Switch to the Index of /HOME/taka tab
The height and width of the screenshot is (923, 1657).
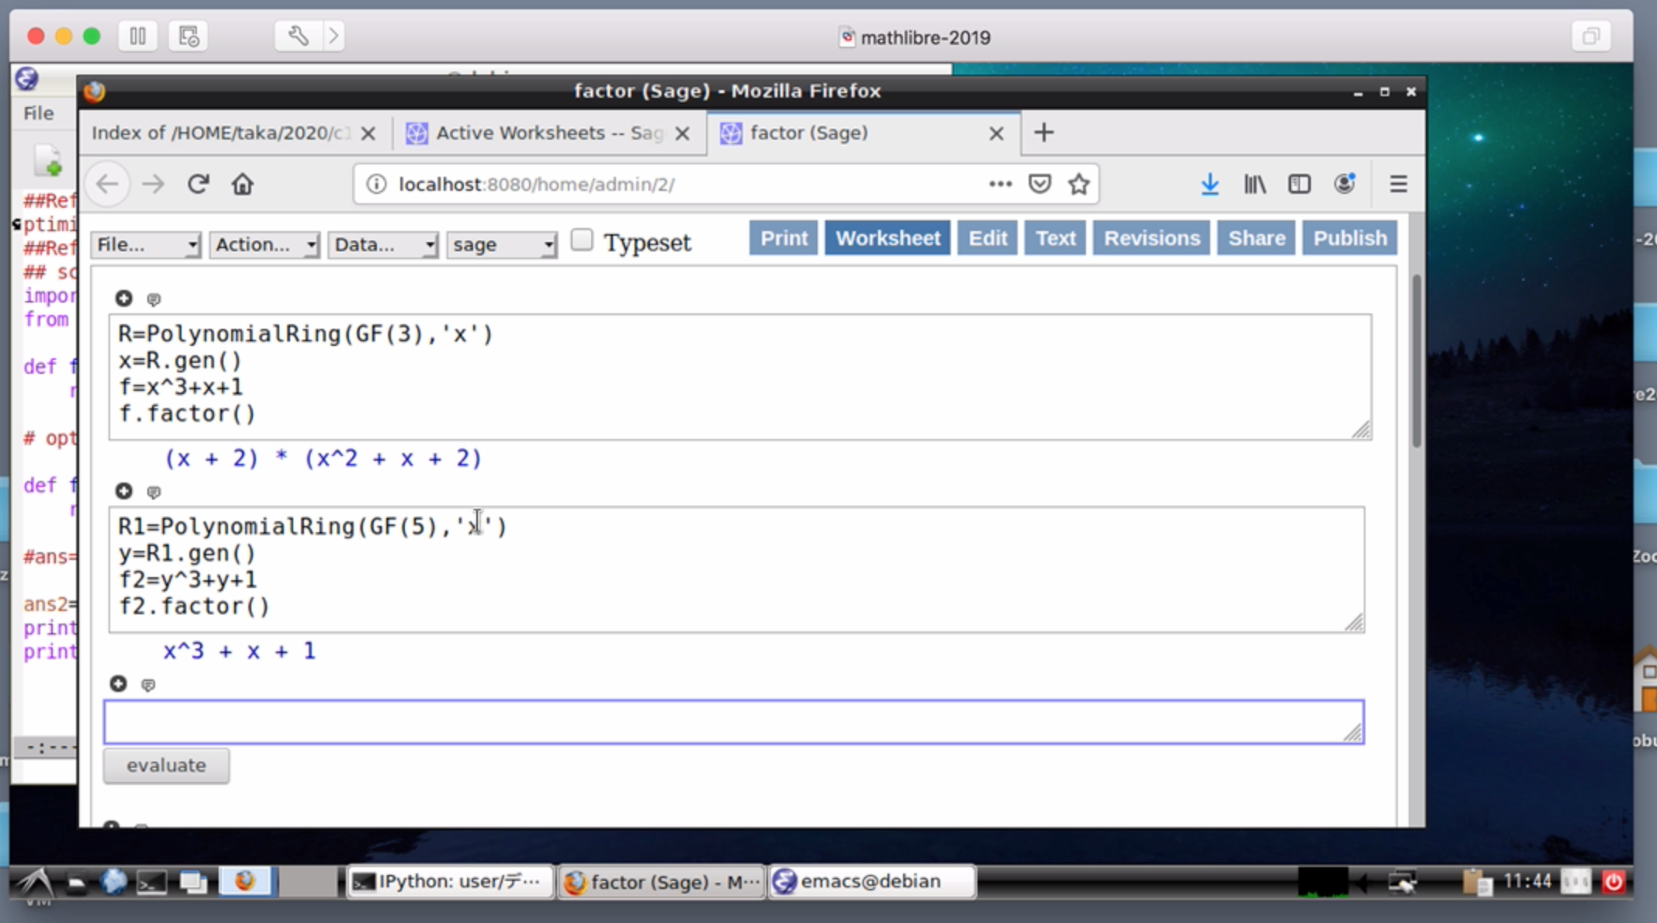(221, 133)
